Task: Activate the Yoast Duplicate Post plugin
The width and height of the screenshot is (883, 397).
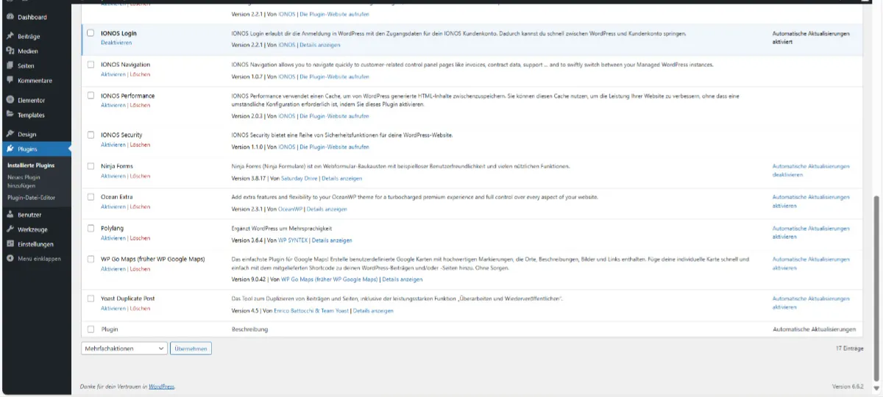Action: pos(113,308)
